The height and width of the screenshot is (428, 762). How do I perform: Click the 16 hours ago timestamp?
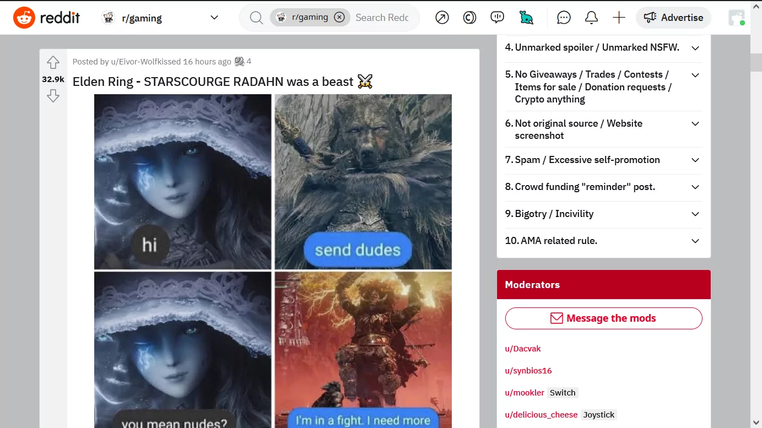pos(207,62)
